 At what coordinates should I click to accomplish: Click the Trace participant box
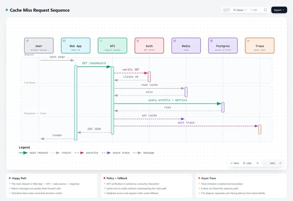click(260, 46)
